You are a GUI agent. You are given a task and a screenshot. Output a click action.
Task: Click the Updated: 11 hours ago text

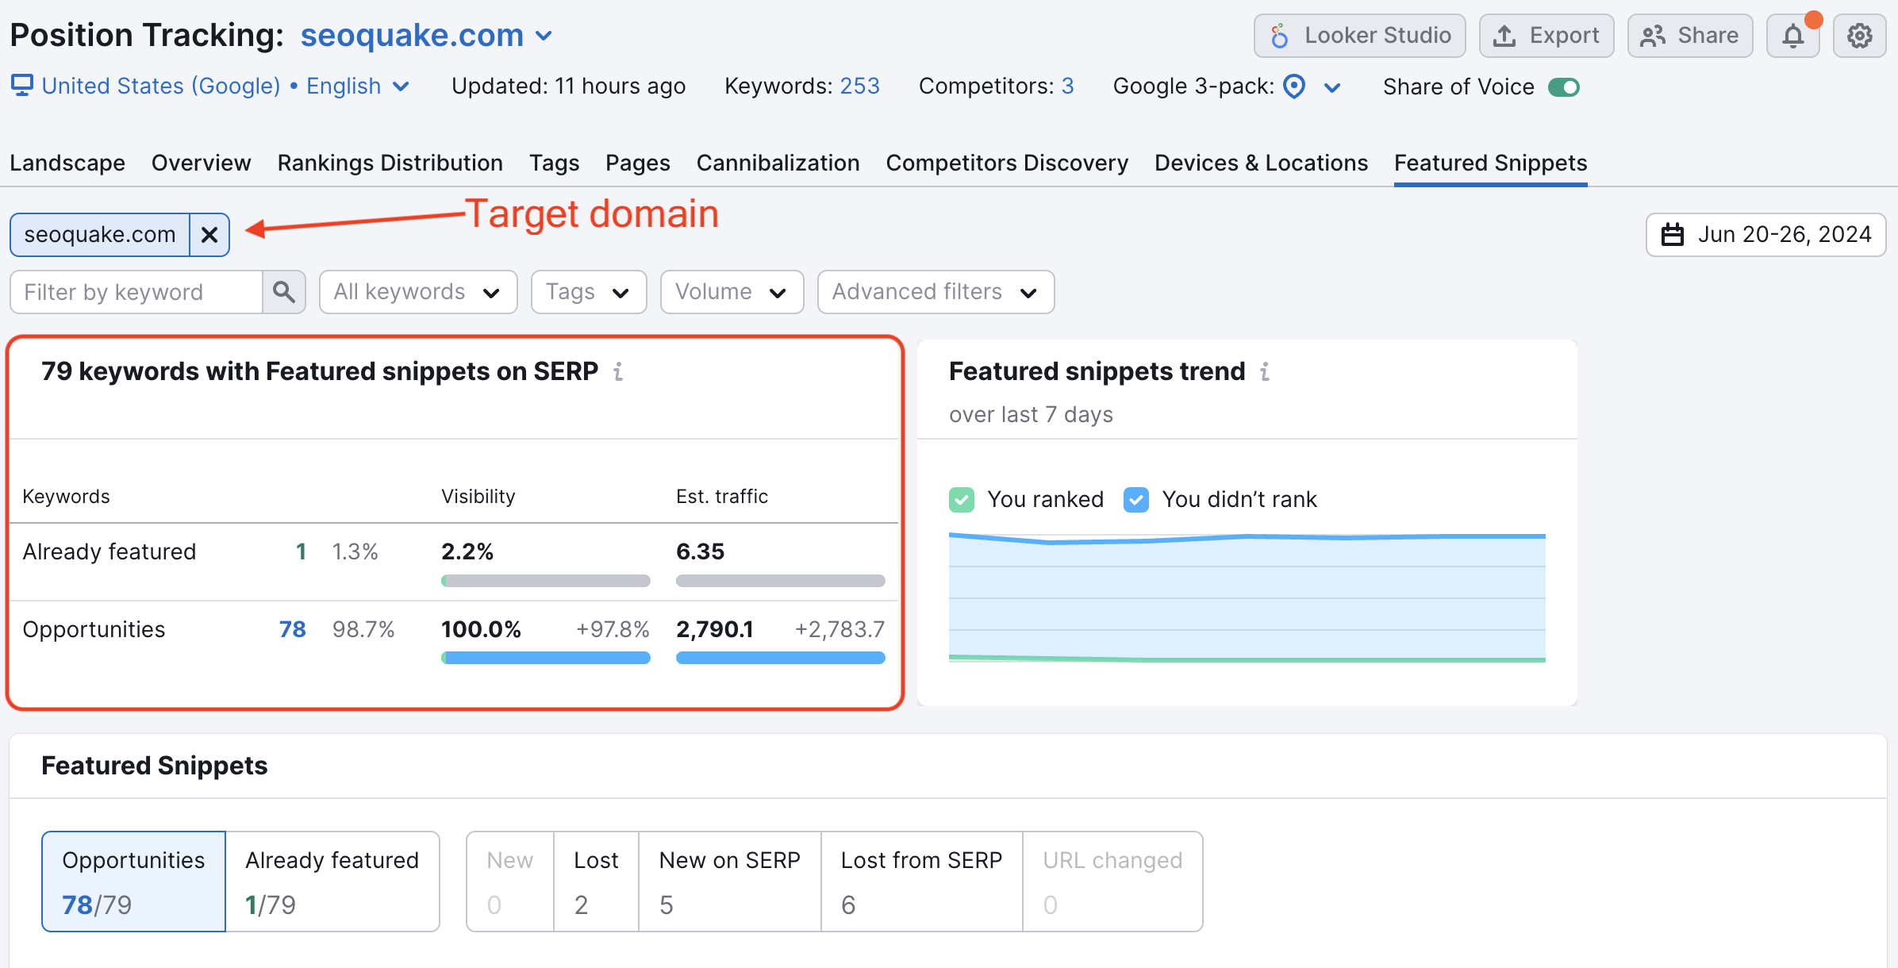(569, 86)
